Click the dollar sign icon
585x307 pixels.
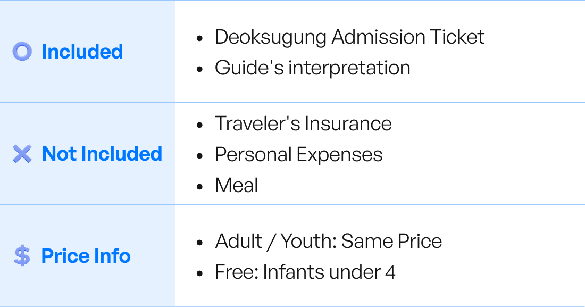22,256
